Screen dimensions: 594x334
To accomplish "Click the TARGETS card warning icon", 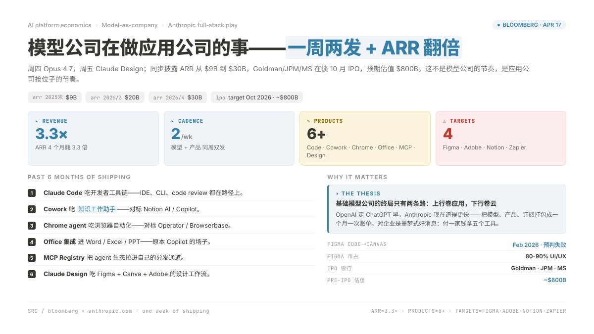I will [x=445, y=121].
